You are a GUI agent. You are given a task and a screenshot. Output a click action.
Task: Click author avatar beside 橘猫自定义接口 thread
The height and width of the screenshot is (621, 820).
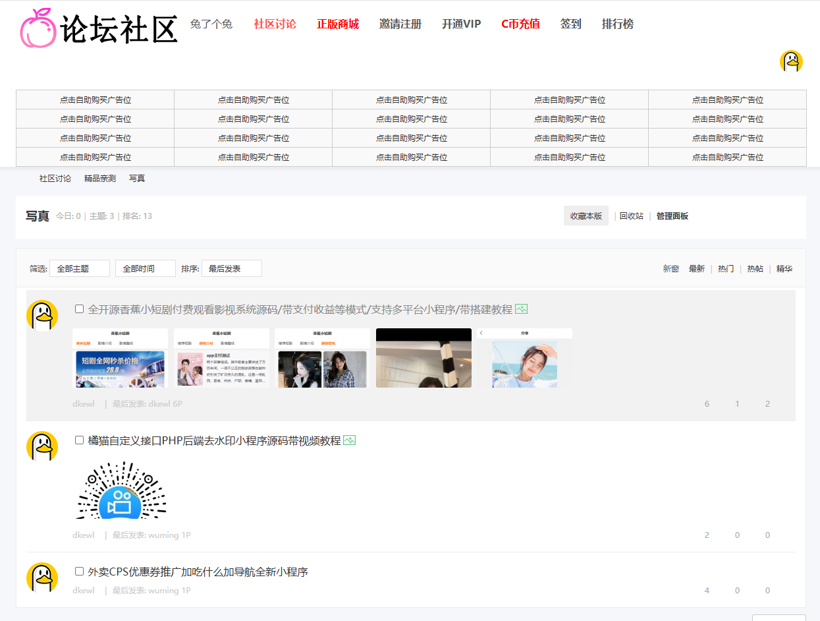tap(42, 446)
